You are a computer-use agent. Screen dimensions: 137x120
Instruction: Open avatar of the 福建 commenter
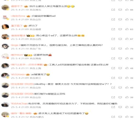click(x=5, y=27)
